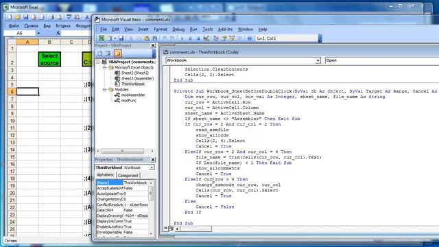
Task: Select Sheet3 (Assembler) in project tree
Action: tap(137, 79)
